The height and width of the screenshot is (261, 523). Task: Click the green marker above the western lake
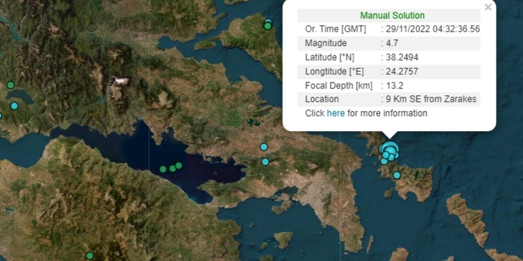point(11,85)
